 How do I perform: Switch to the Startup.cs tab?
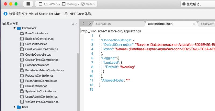pos(103,24)
